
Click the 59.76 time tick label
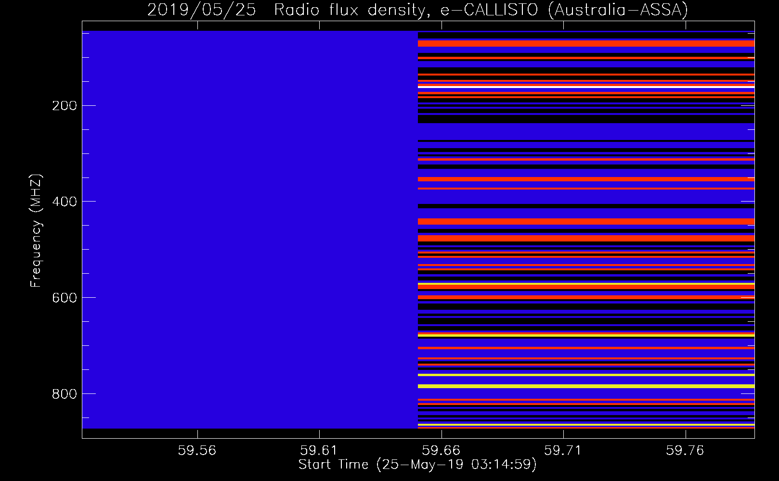coord(685,451)
